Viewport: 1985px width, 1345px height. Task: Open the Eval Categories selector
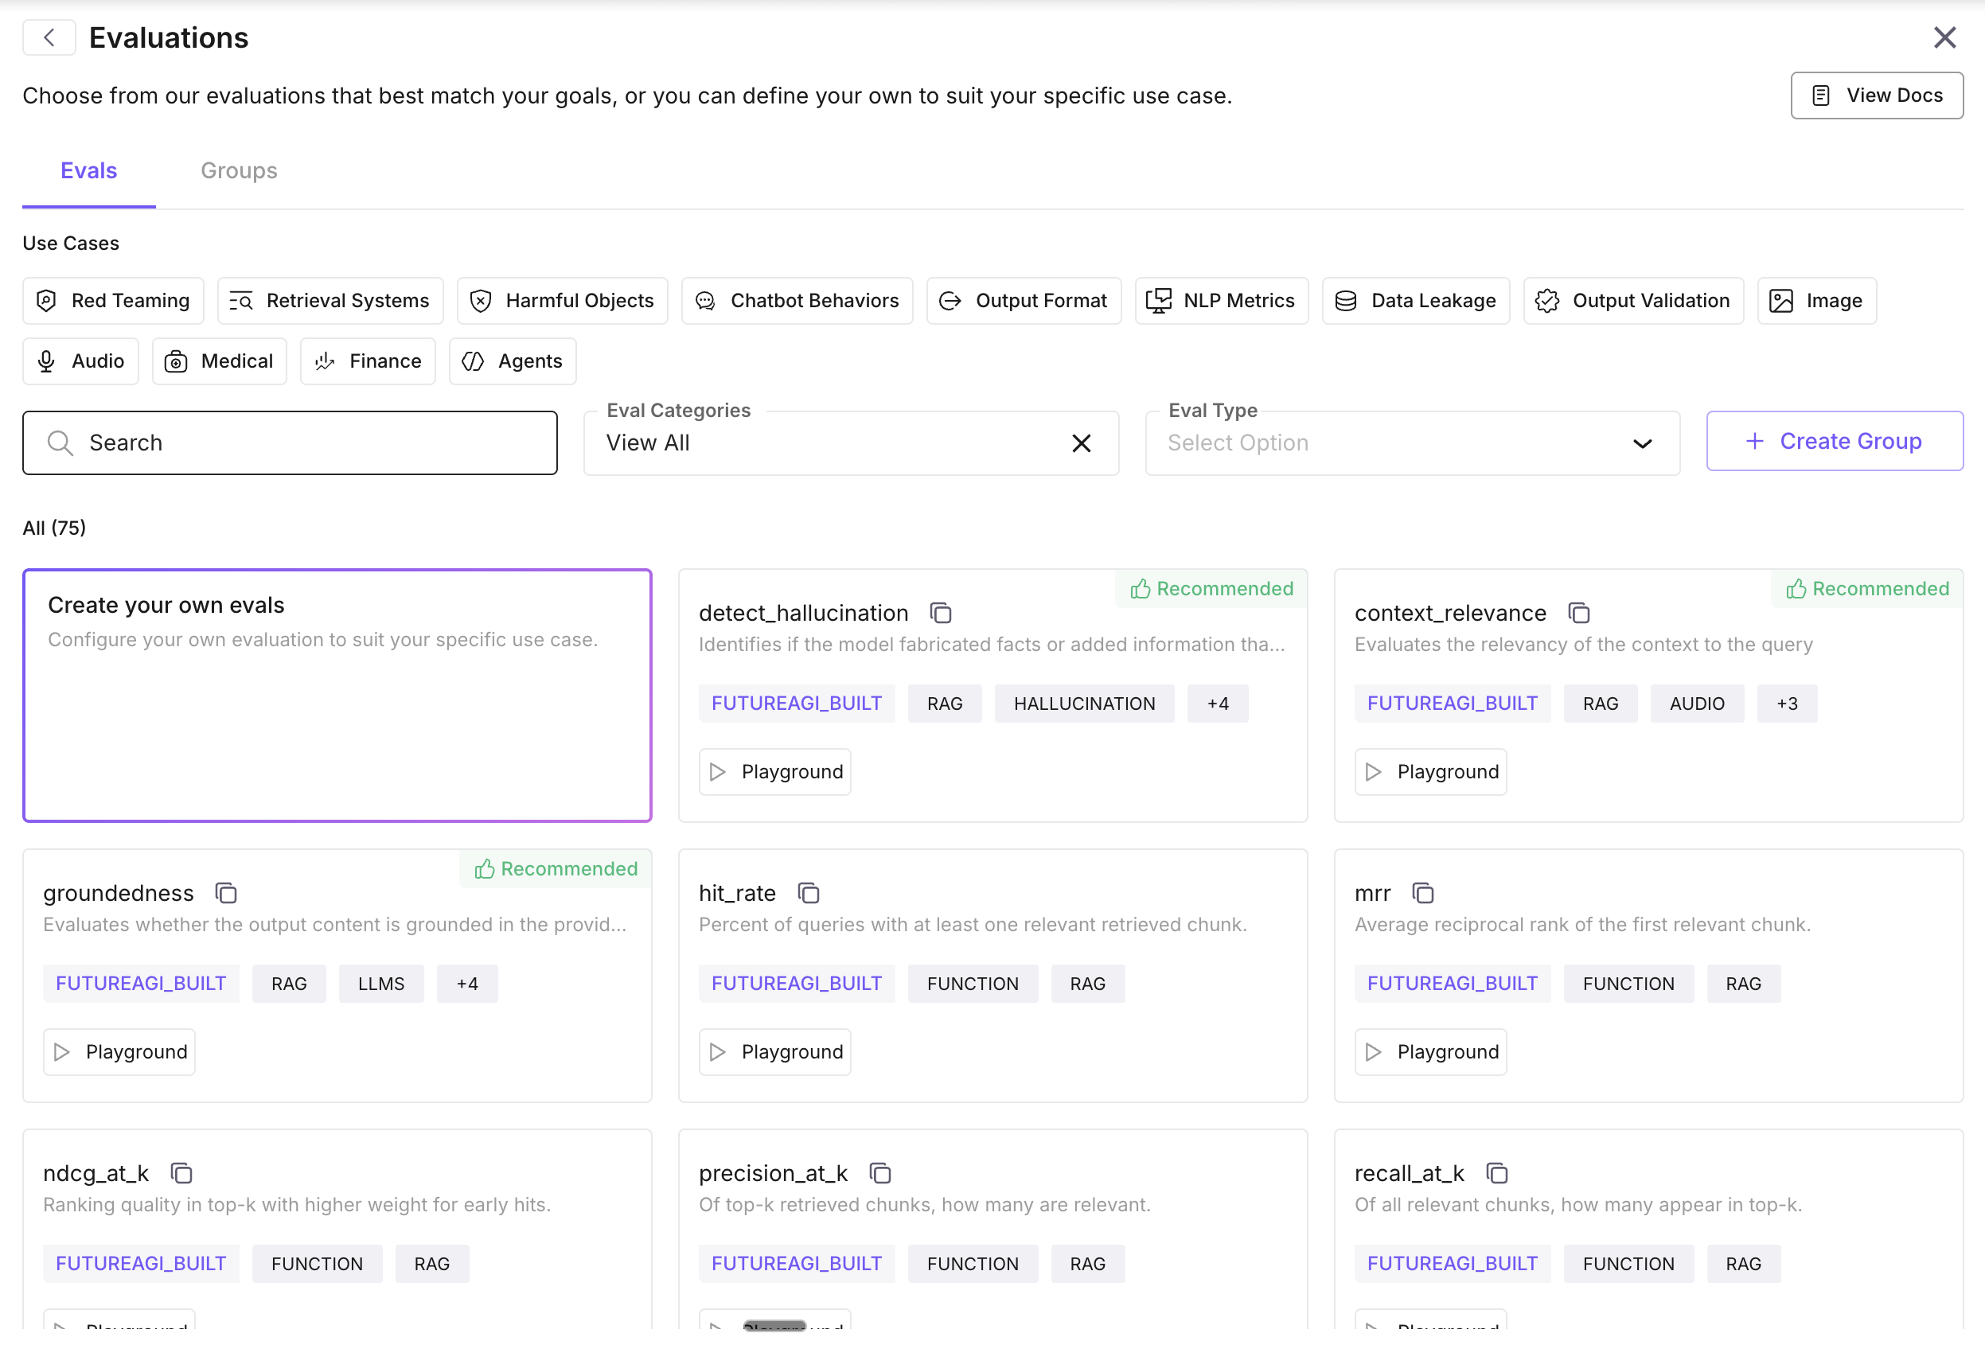(x=820, y=442)
